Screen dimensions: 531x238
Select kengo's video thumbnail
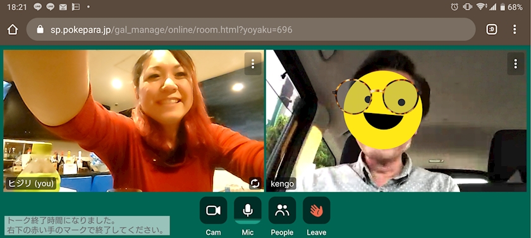click(x=396, y=121)
